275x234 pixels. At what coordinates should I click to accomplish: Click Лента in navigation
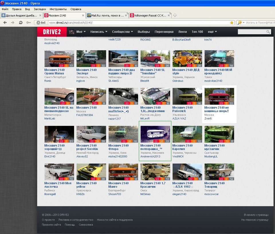[x=182, y=32]
